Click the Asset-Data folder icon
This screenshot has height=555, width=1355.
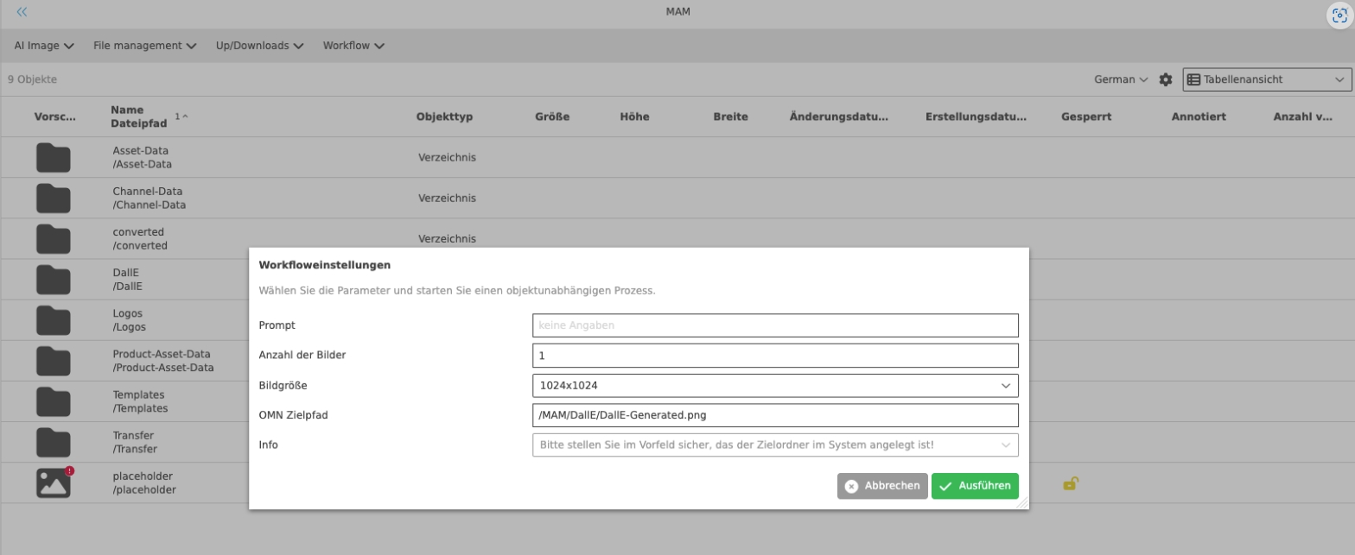tap(54, 157)
